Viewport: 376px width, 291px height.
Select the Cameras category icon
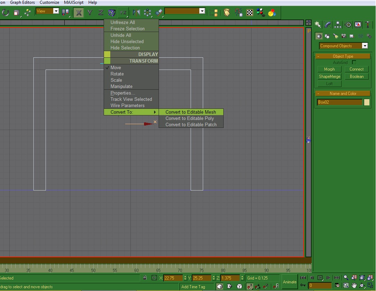pos(344,36)
